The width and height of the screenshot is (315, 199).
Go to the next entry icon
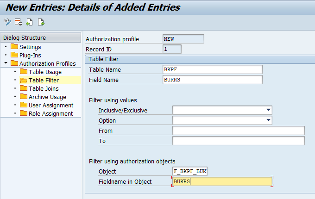pos(41,22)
